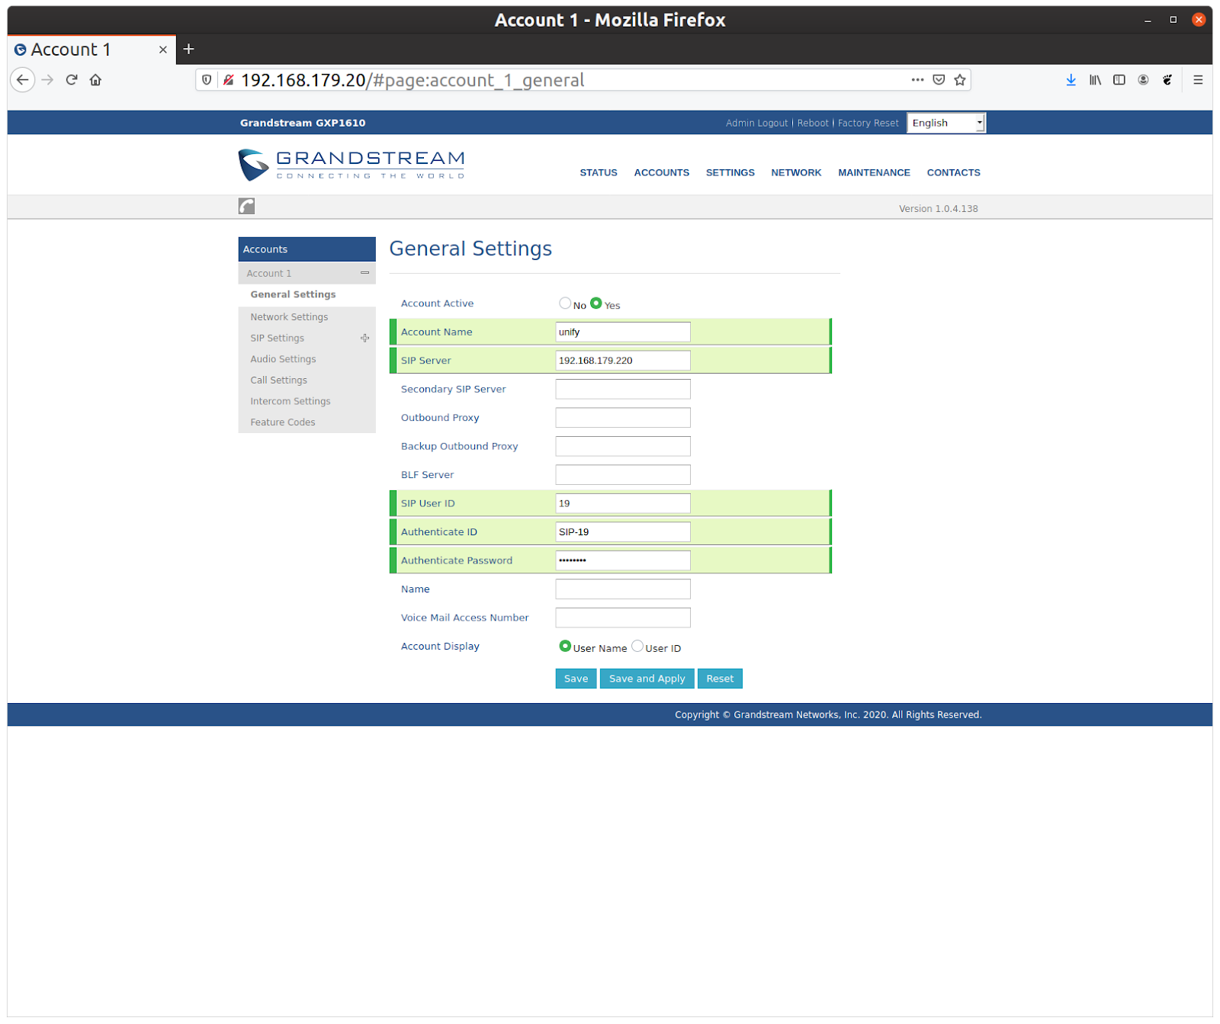The height and width of the screenshot is (1024, 1220).
Task: Minimize the Firefox window
Action: point(1148,21)
